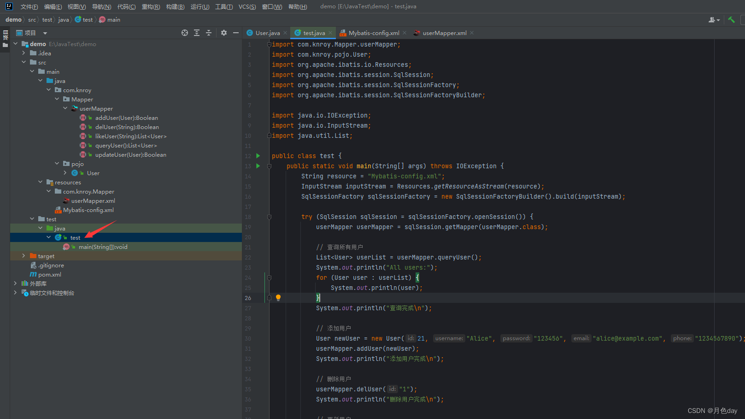Click the build hammer icon
The width and height of the screenshot is (745, 419).
pos(731,20)
